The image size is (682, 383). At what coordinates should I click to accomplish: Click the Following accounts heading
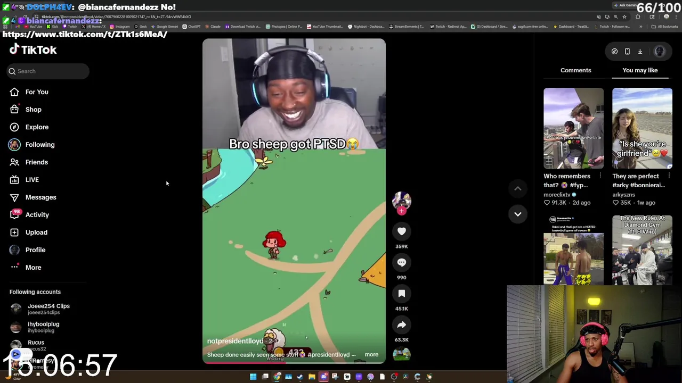(35, 292)
